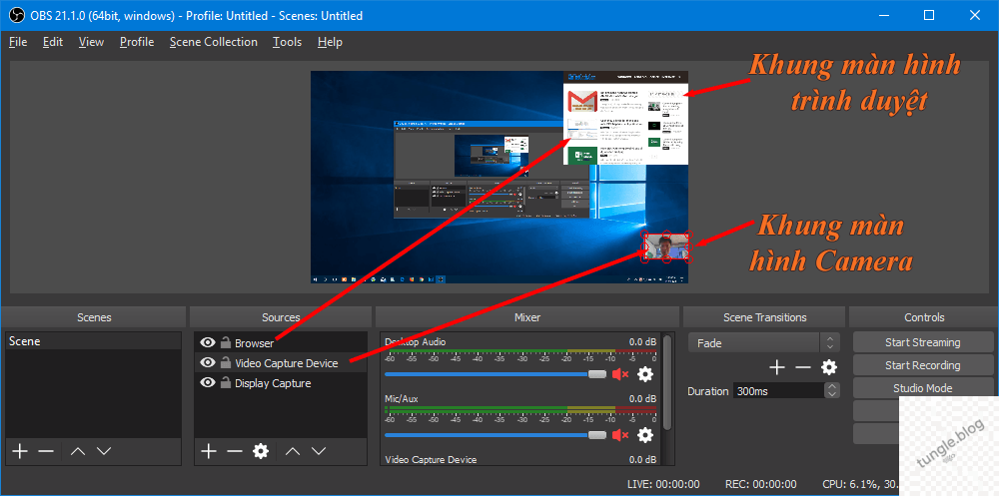999x496 pixels.
Task: Remove scene transition minus icon
Action: pyautogui.click(x=803, y=367)
